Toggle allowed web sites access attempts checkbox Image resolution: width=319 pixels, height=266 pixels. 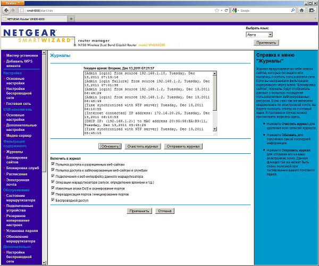[x=53, y=164]
